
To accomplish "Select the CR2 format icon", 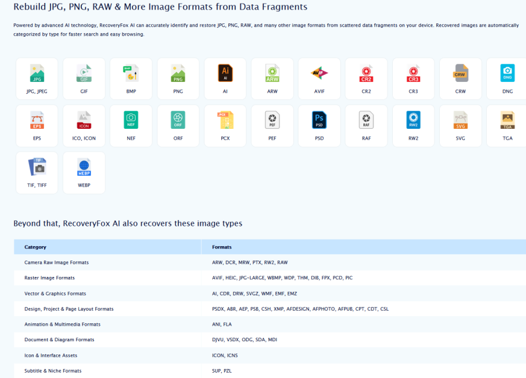I will pos(366,73).
